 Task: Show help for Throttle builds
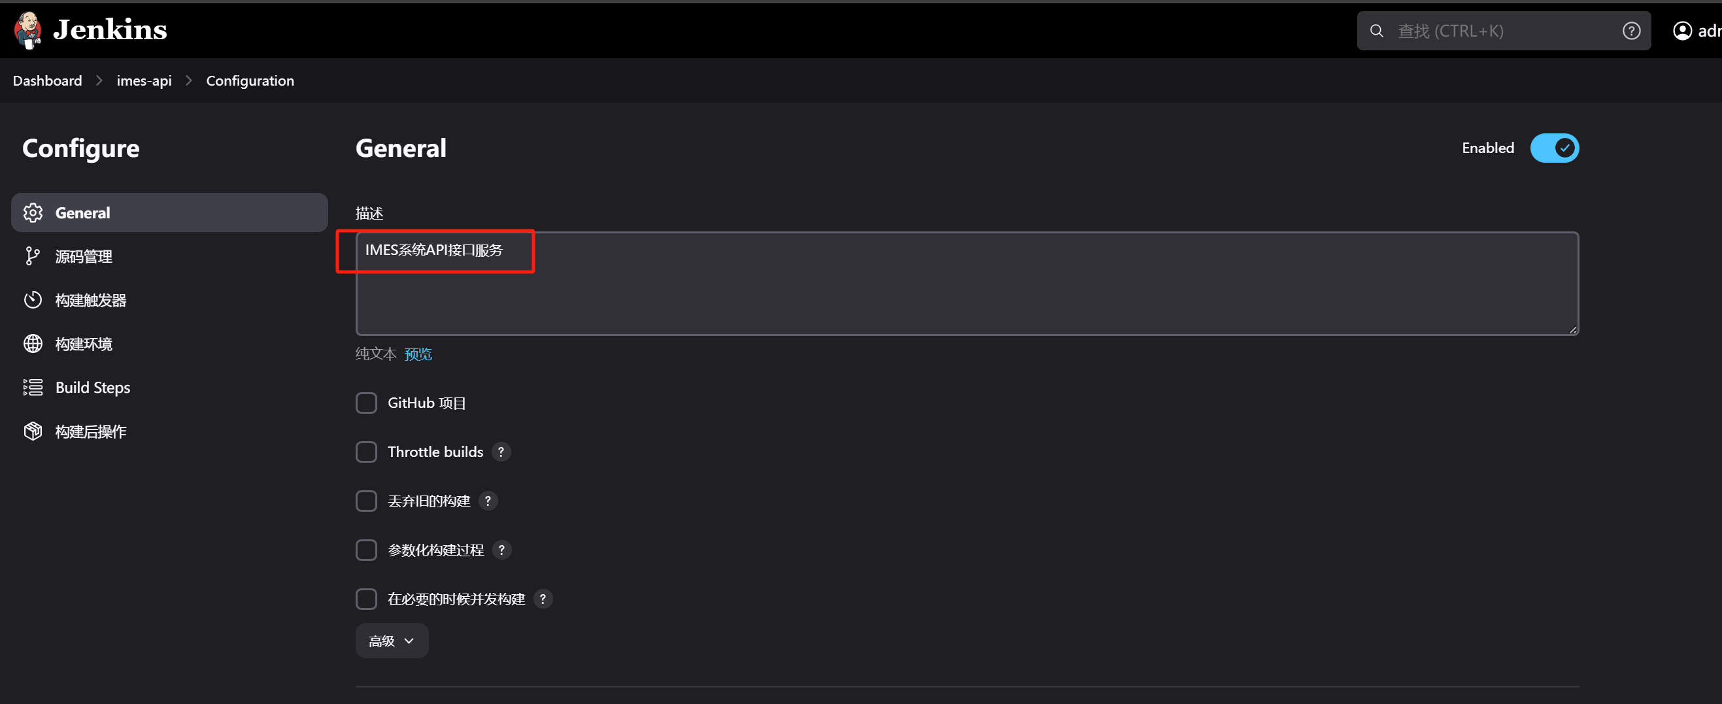tap(501, 452)
